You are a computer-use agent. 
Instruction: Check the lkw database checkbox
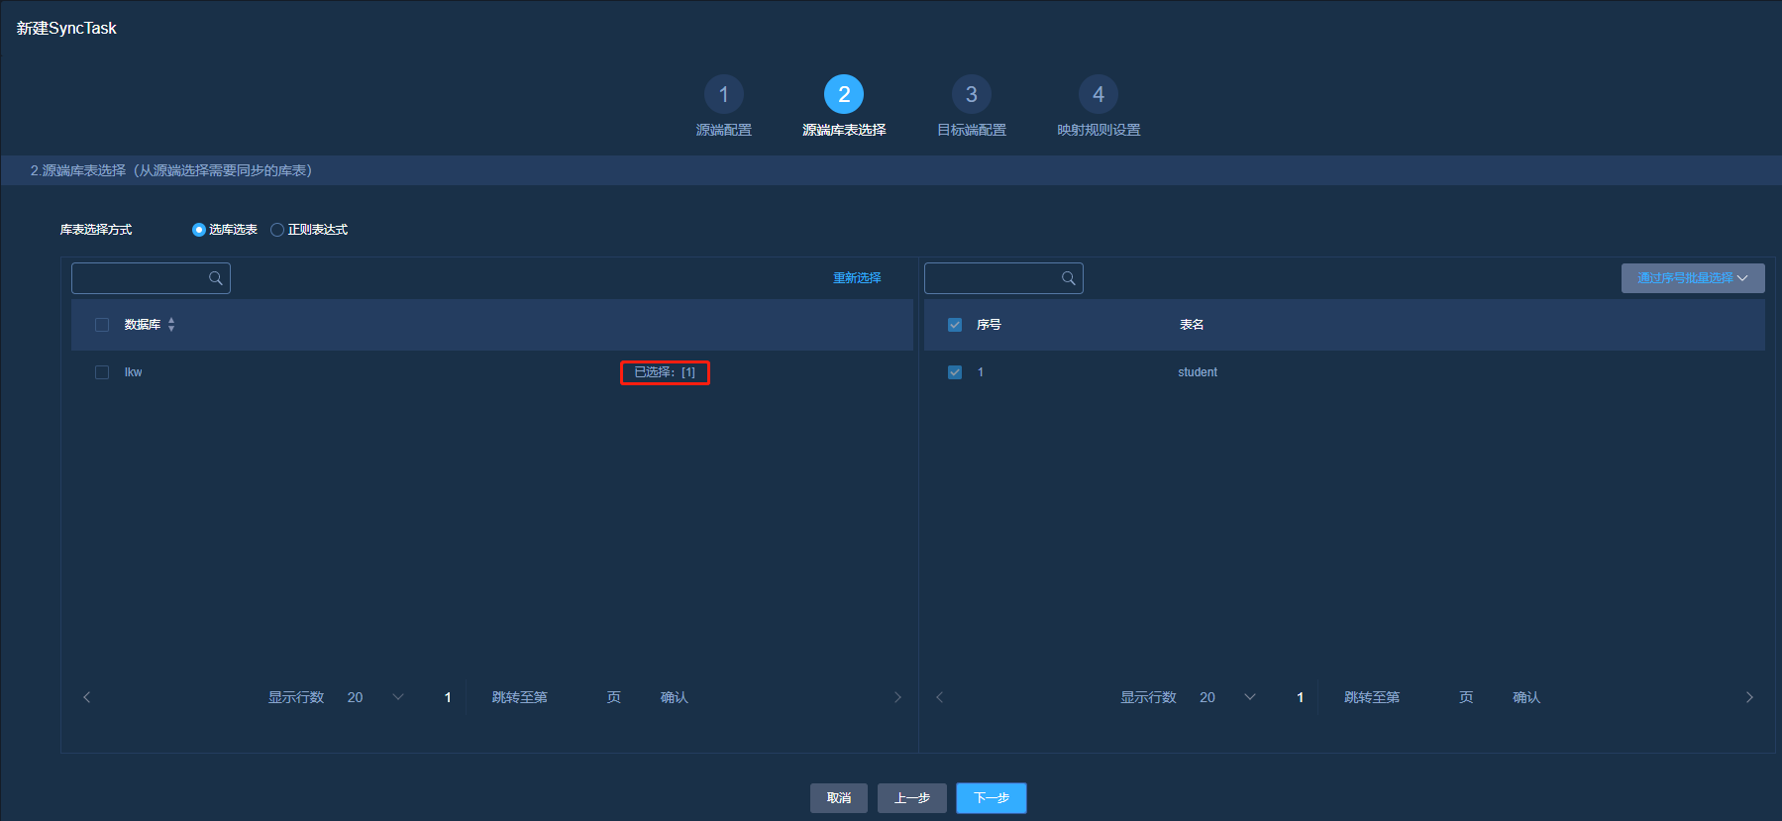(102, 372)
